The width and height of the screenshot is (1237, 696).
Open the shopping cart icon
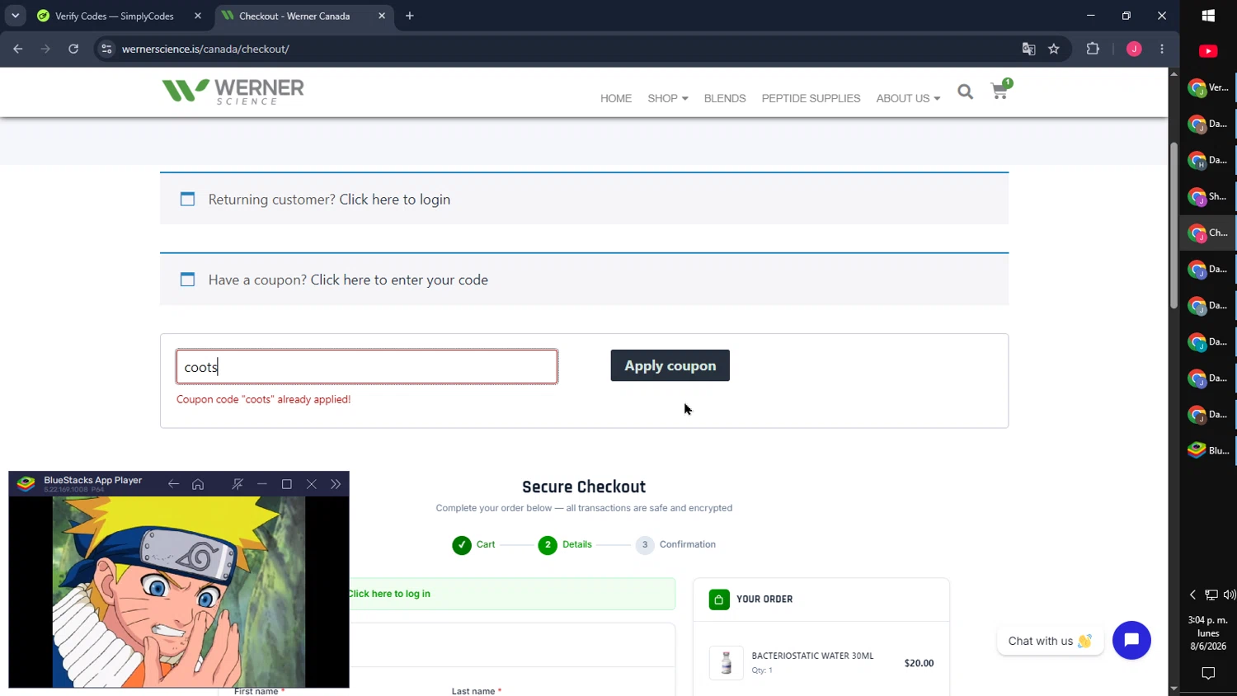coord(1000,89)
